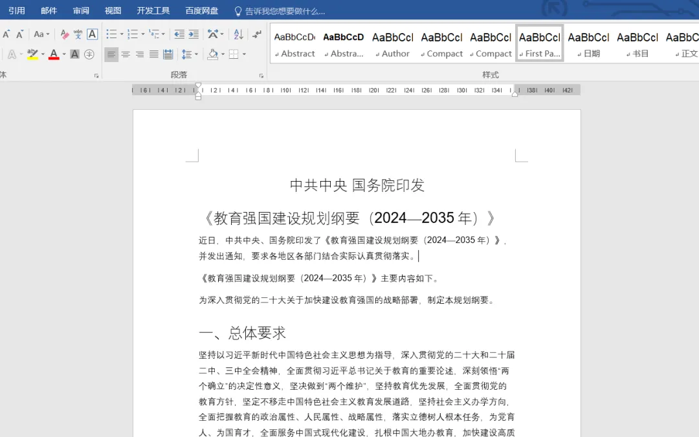
Task: Clear all formatting with the eraser icon
Action: (65, 34)
